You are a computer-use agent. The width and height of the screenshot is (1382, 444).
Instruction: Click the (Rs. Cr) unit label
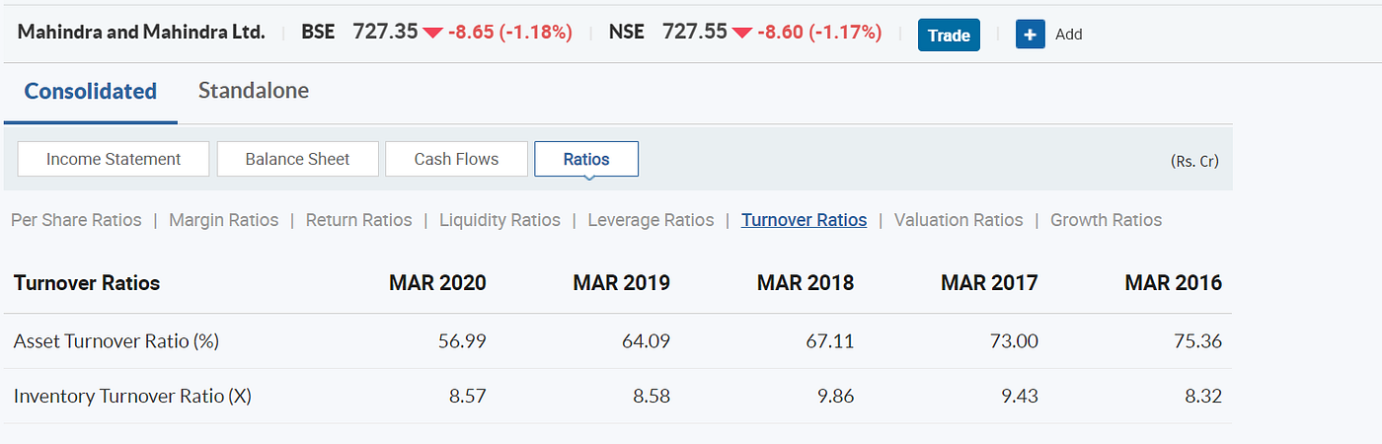click(1193, 161)
